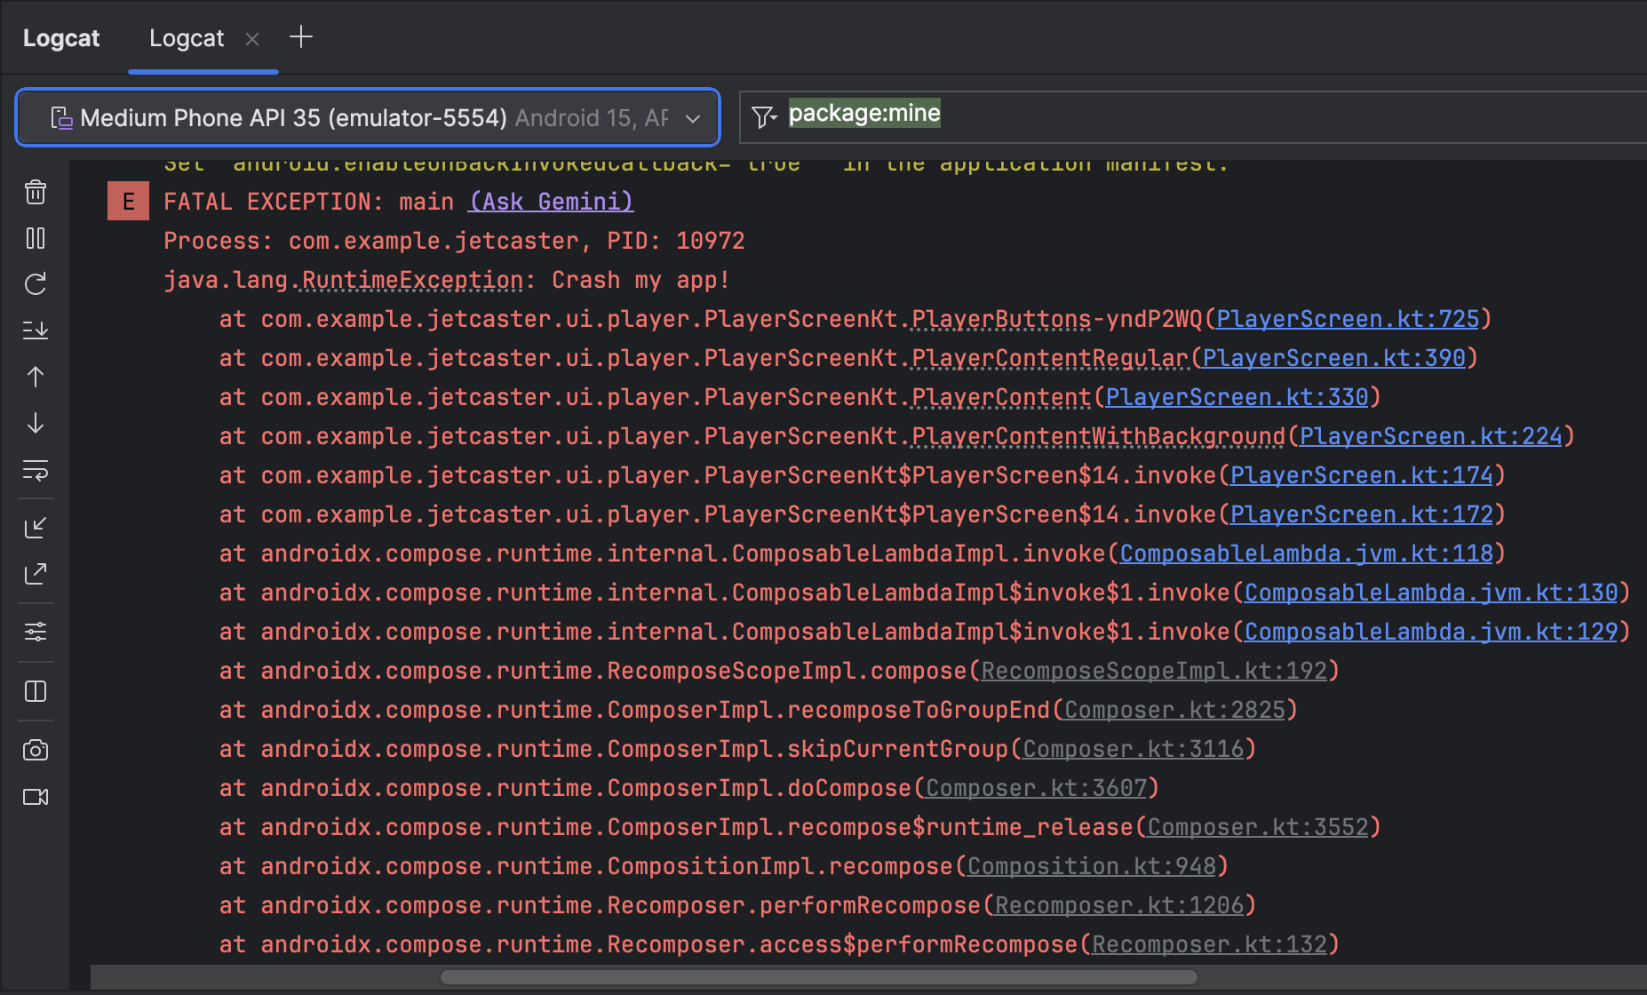Open the Composer.kt:3552 link
The width and height of the screenshot is (1647, 995).
tap(1258, 827)
